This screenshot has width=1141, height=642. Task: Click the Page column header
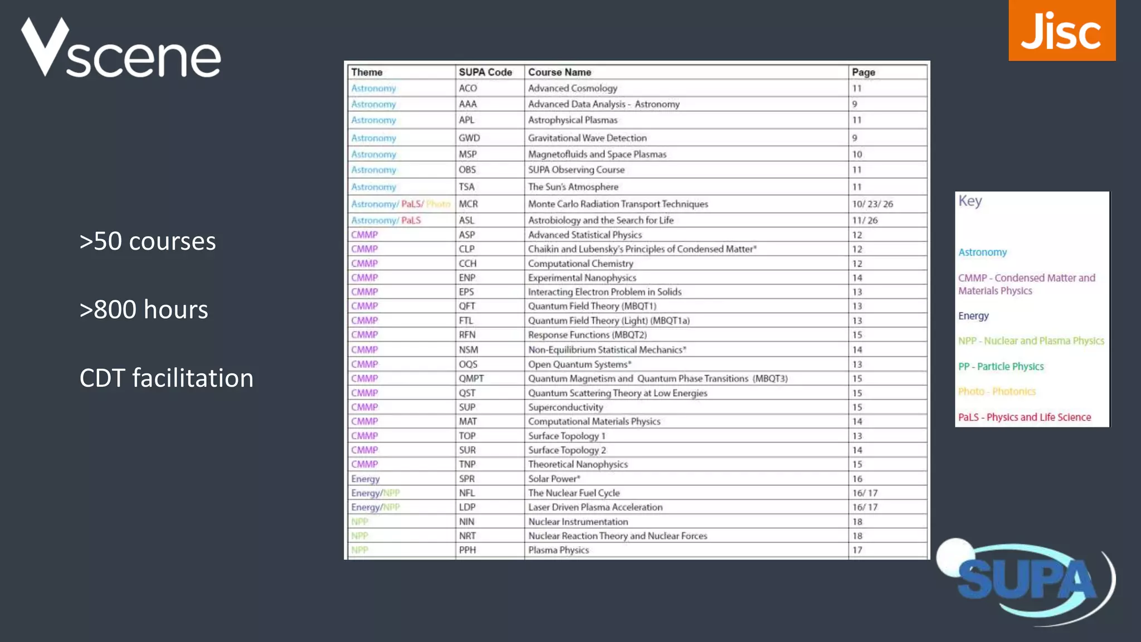(863, 72)
